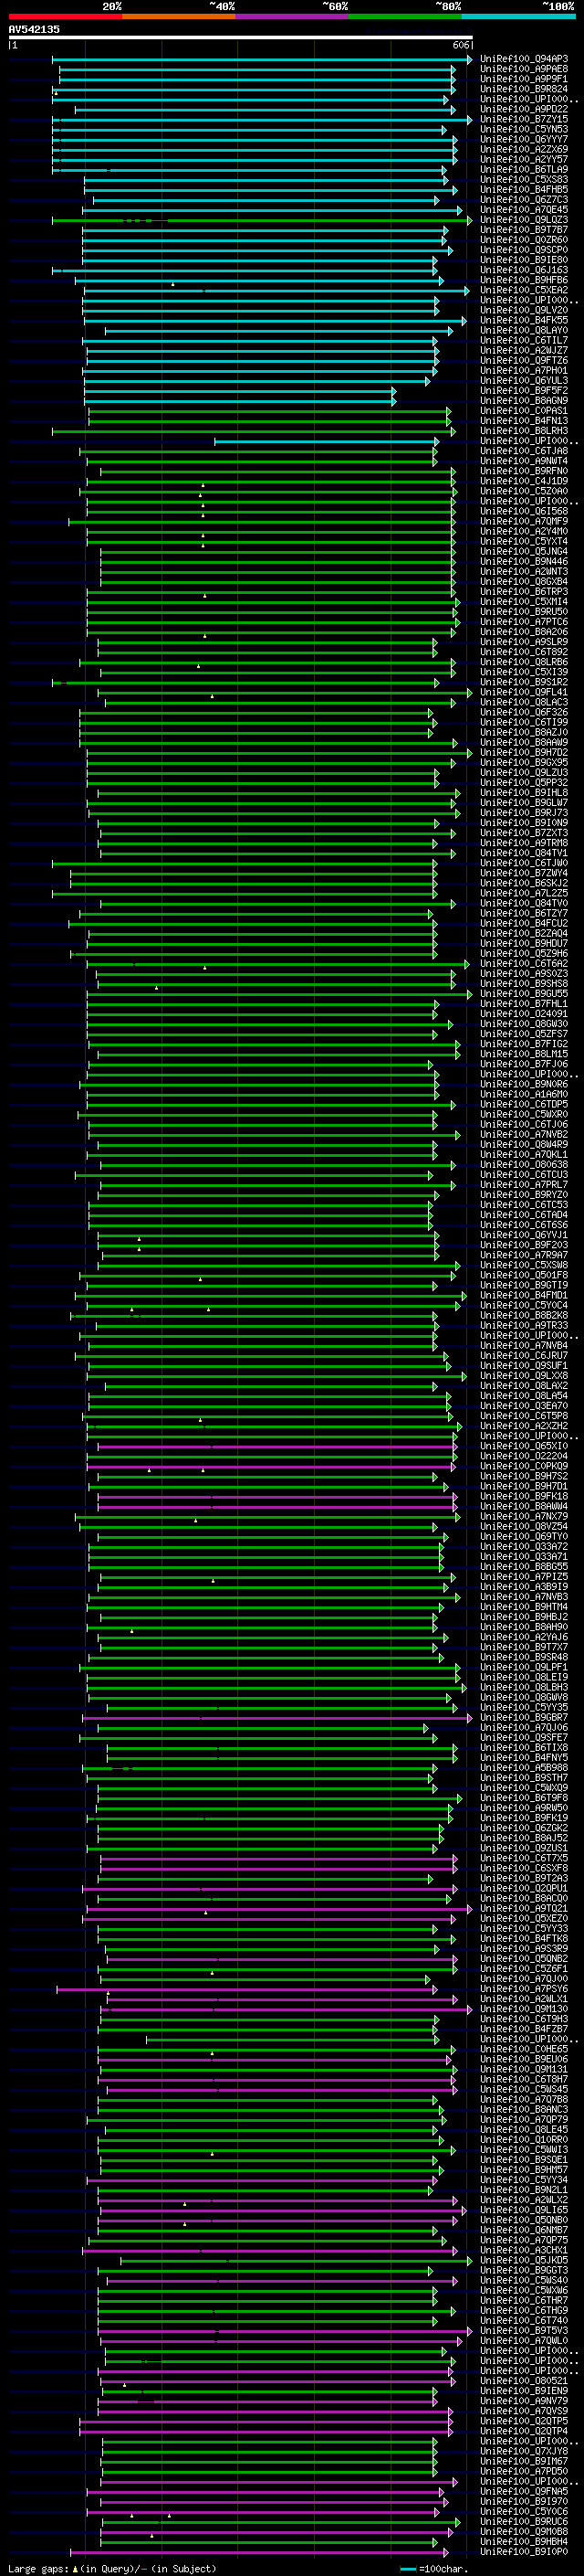Viewport: 584px width, 2576px height.
Task: Select label UniRef100_Q9FNA5
Action: click(x=524, y=2491)
